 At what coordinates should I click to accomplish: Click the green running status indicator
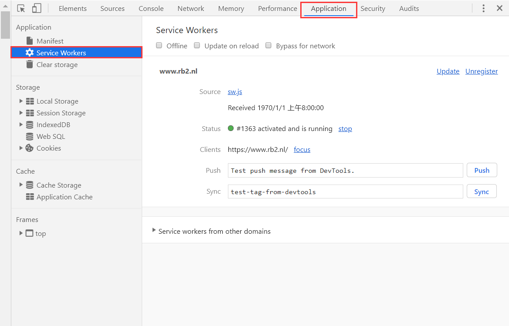click(231, 128)
